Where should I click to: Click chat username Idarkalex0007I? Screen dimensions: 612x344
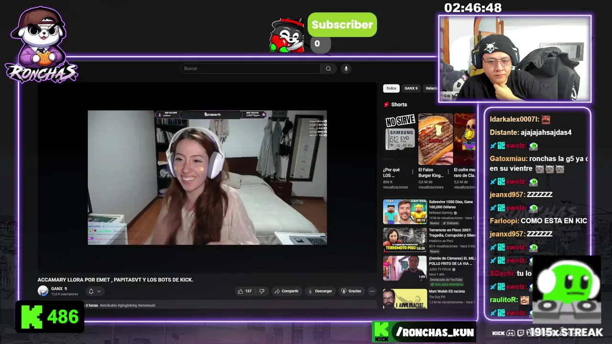pyautogui.click(x=514, y=119)
